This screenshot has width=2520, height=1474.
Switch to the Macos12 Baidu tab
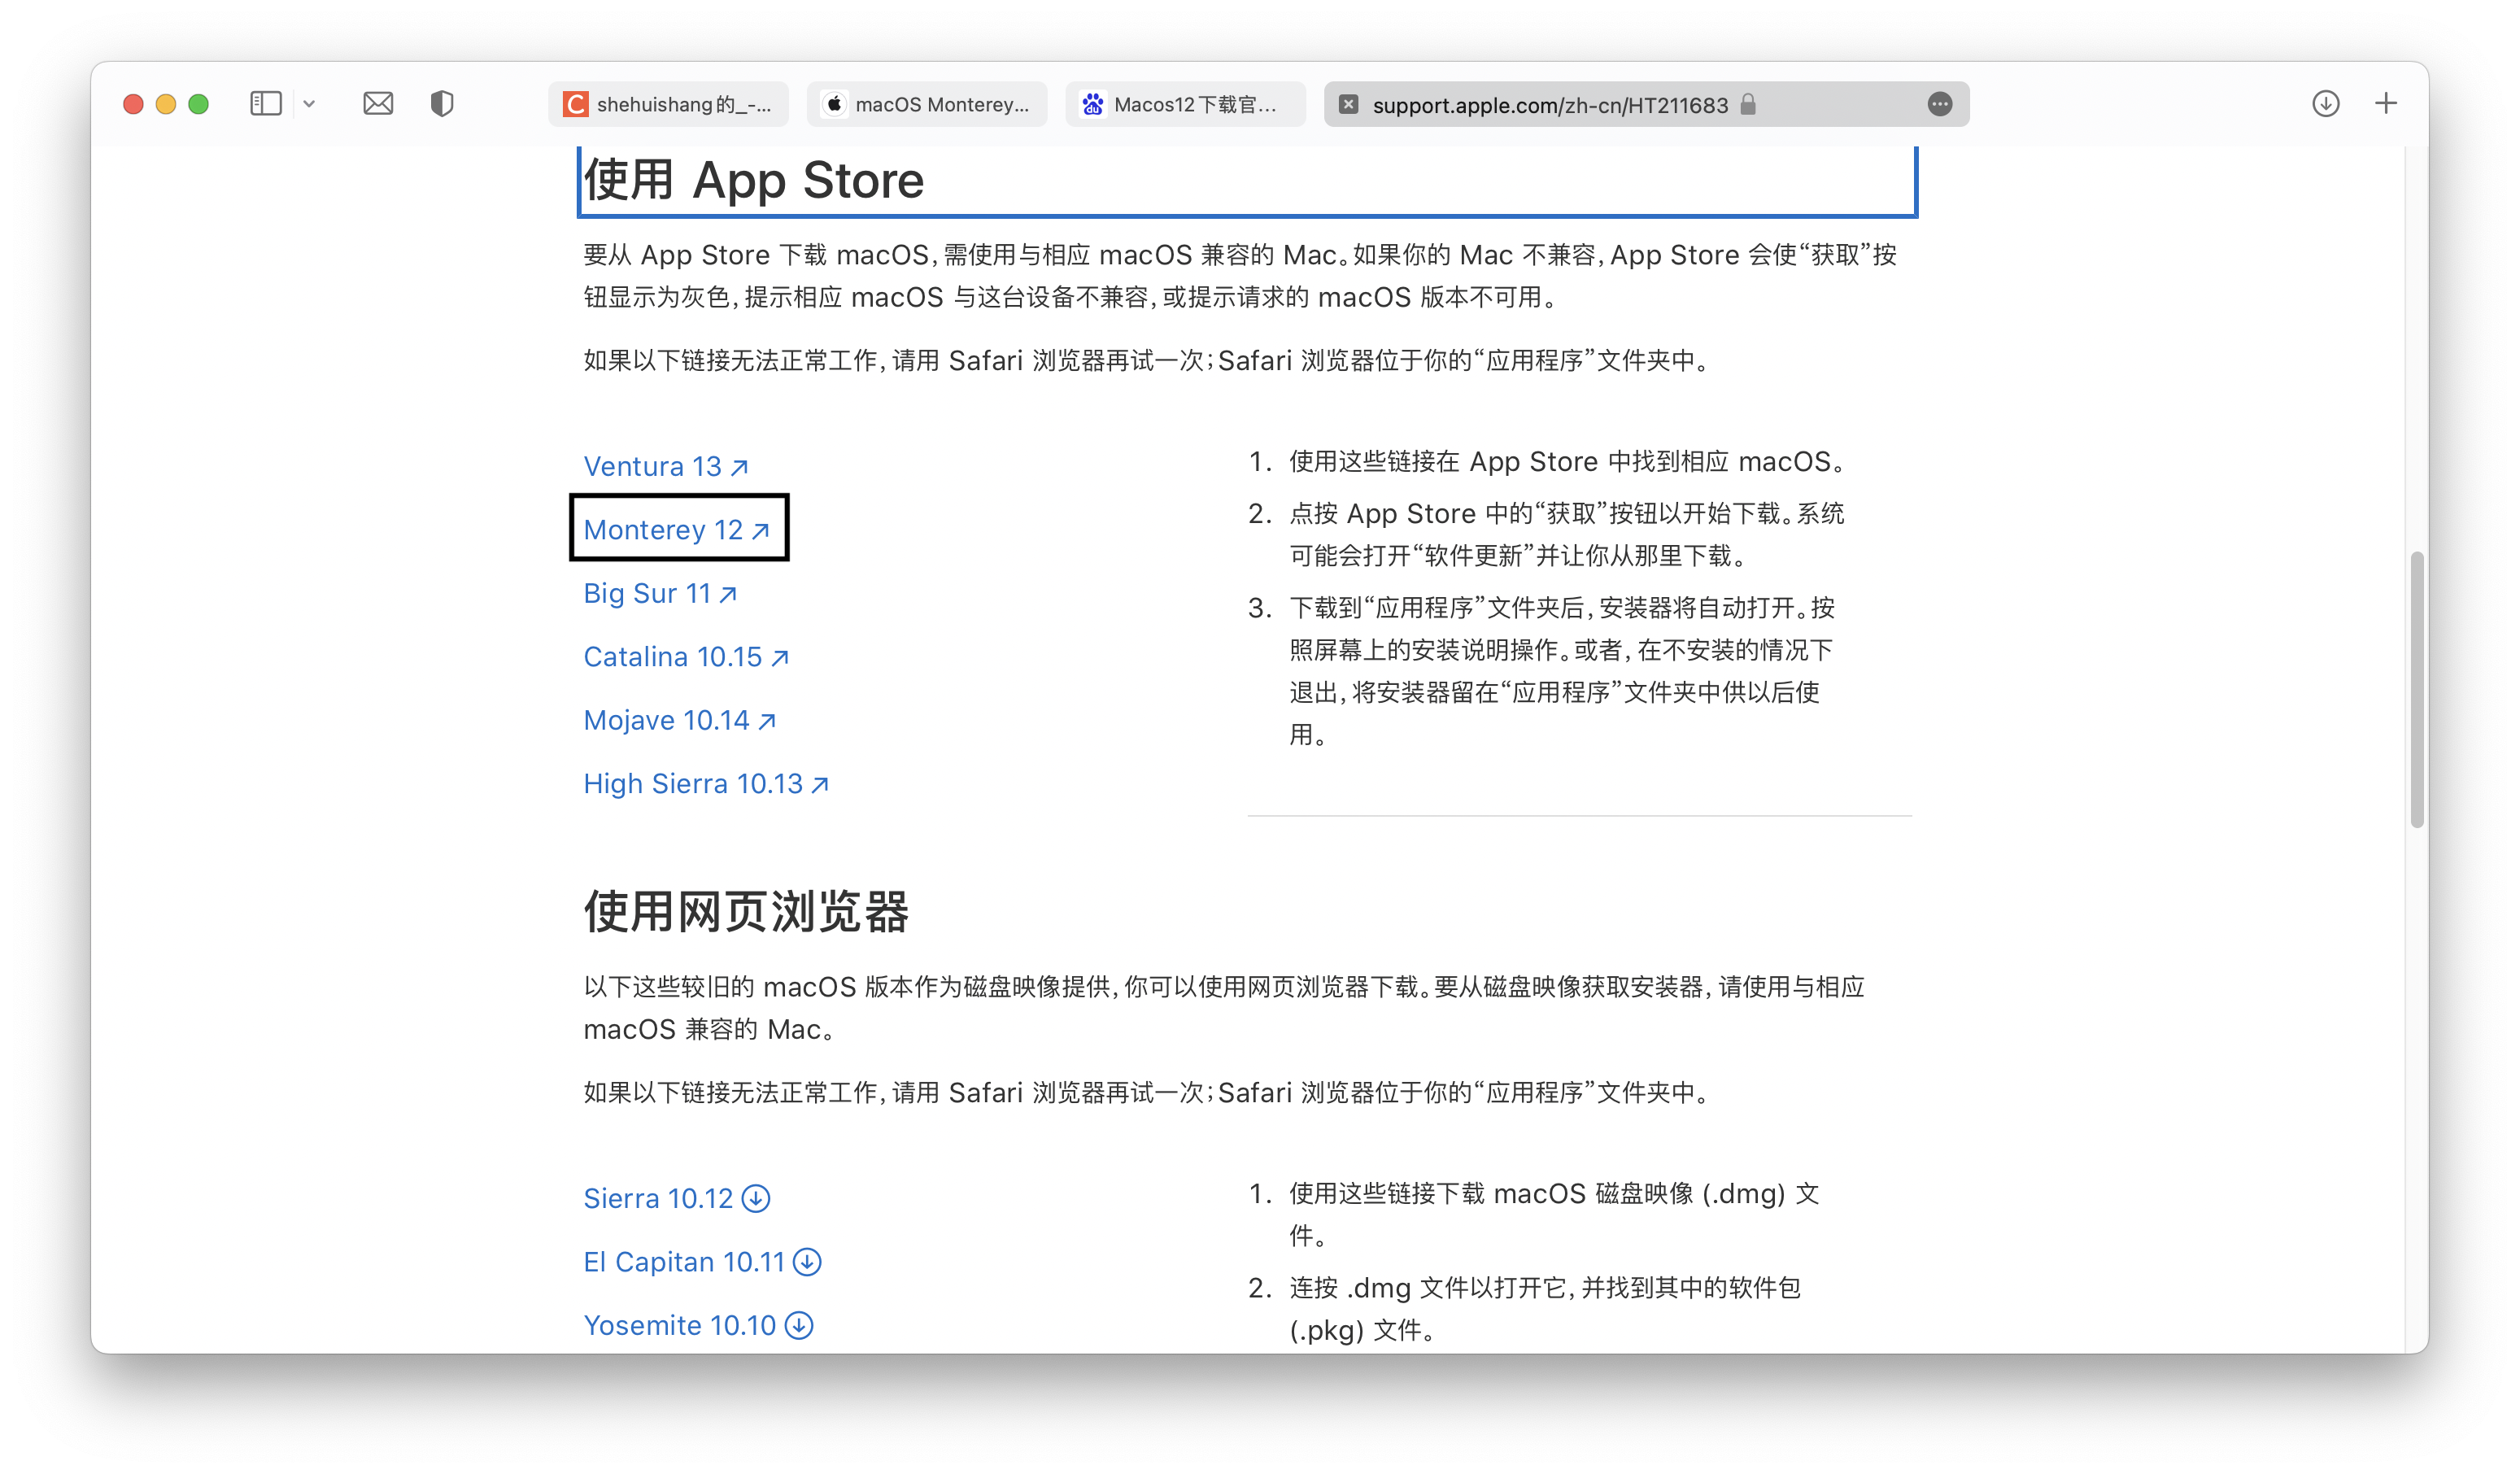click(x=1185, y=104)
